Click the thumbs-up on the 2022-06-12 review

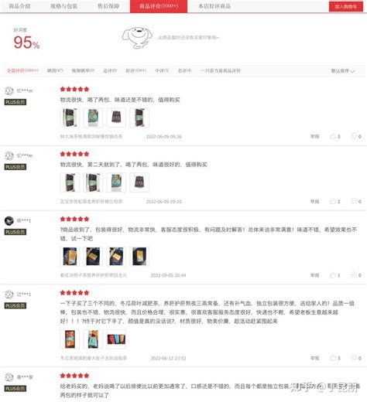click(x=334, y=358)
